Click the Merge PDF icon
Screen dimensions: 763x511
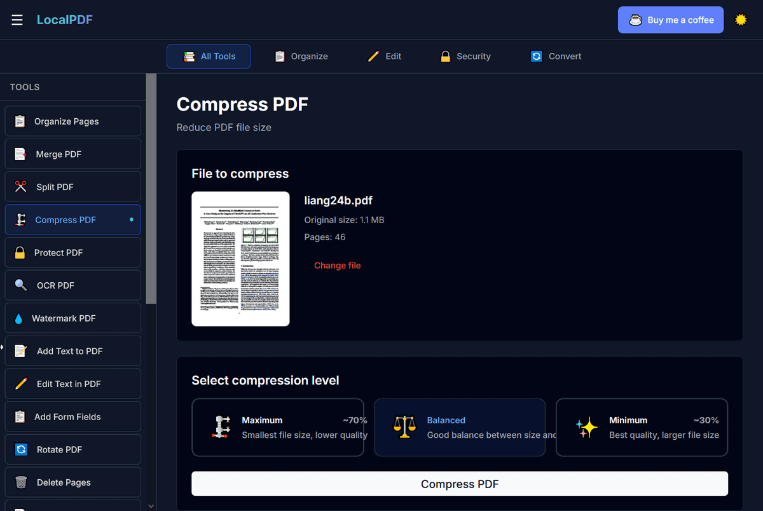click(x=20, y=154)
